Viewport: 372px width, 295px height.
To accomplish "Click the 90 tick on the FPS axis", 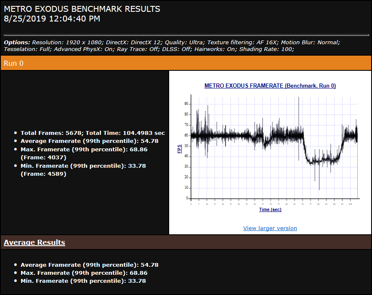I will 186,104.
